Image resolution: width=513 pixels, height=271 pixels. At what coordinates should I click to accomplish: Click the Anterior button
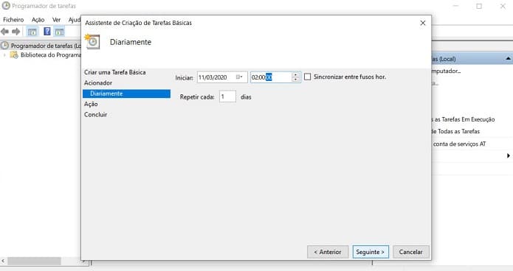328,252
